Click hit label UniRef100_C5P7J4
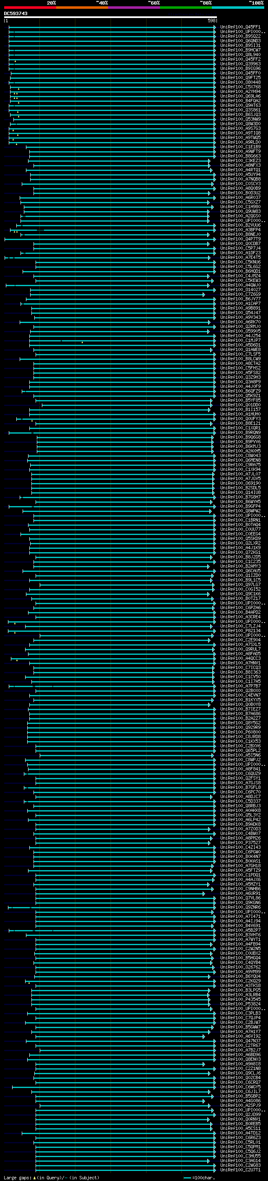 [240, 248]
